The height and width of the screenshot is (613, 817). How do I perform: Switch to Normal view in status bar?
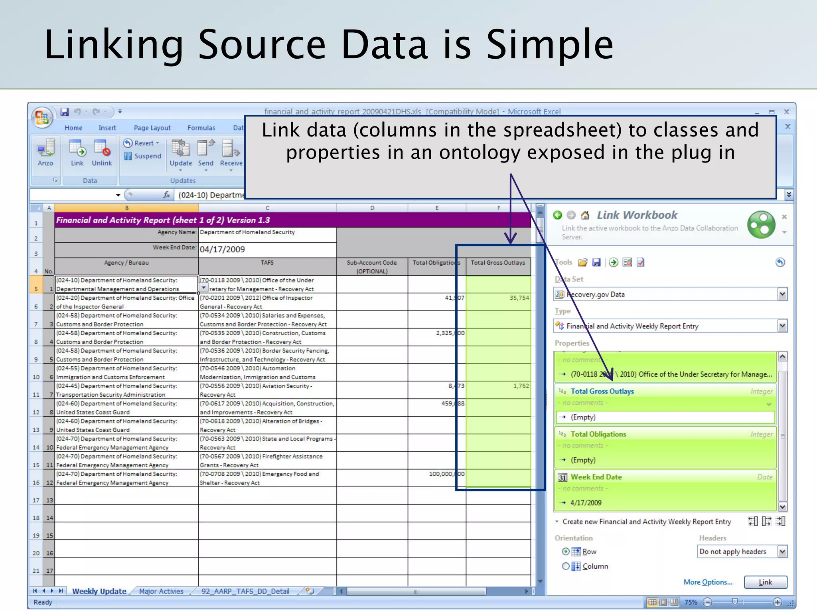[x=652, y=602]
